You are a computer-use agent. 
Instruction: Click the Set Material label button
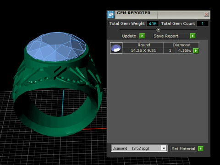click(x=184, y=148)
